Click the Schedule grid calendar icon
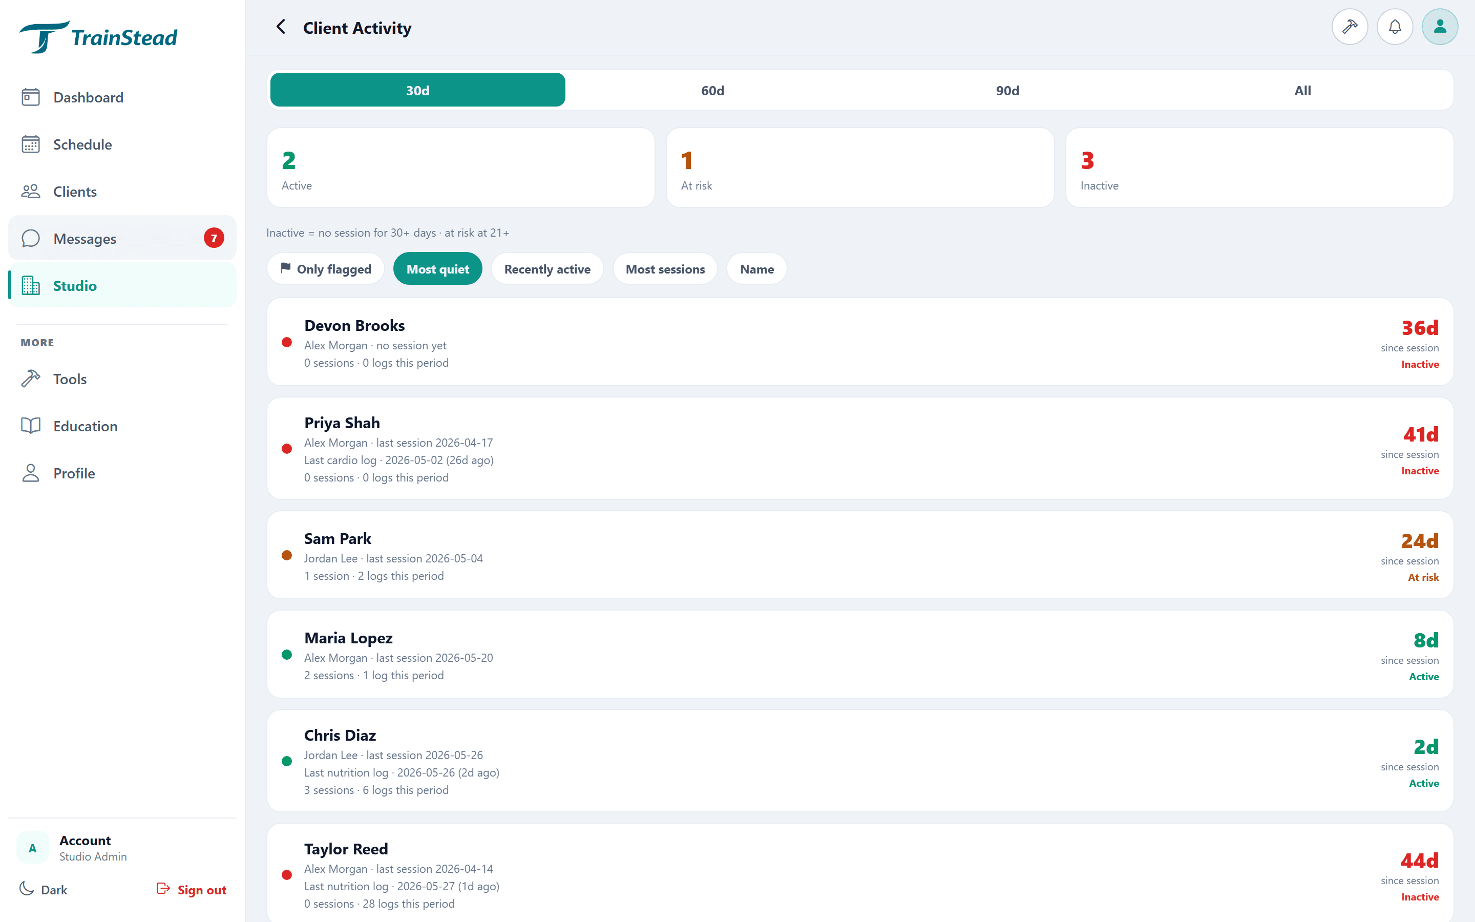This screenshot has height=922, width=1475. pyautogui.click(x=31, y=144)
